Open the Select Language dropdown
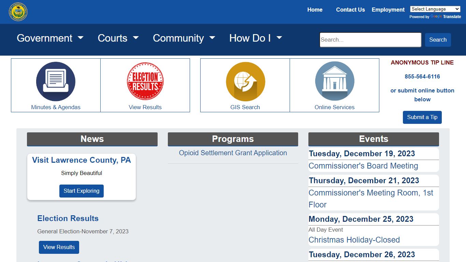Screen dimensions: 466x262 435,9
